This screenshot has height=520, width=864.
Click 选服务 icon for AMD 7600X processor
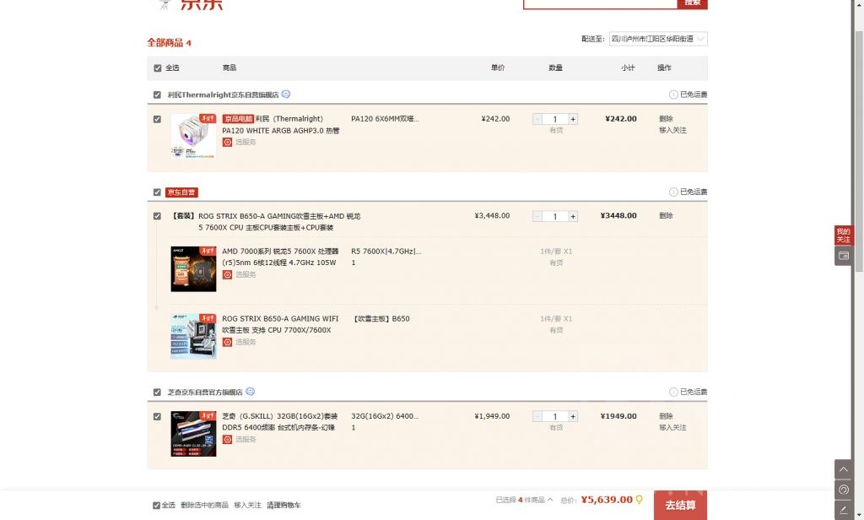[x=227, y=274]
